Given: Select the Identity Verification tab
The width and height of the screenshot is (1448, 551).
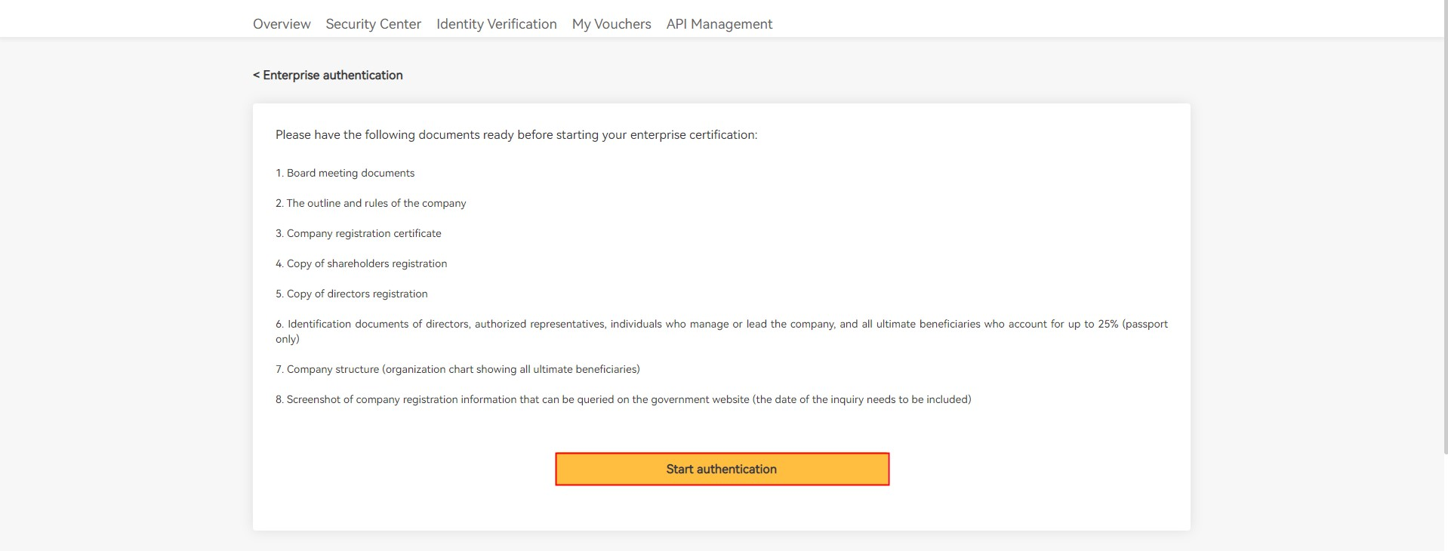Looking at the screenshot, I should (496, 24).
